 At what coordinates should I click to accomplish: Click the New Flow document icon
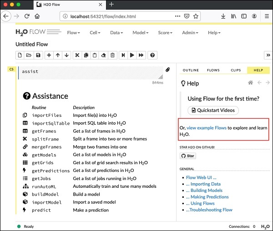[20, 55]
